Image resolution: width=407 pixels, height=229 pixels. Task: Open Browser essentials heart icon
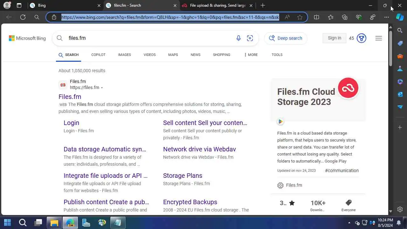359,17
